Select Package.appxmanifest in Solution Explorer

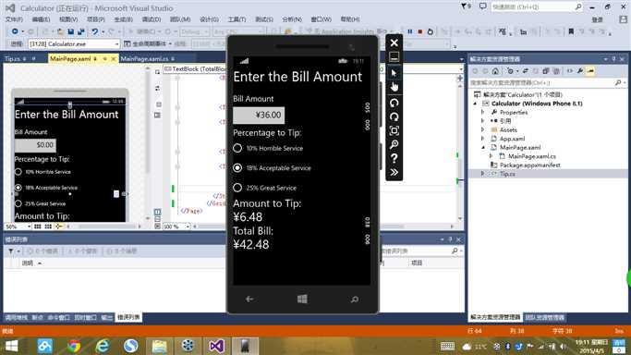[x=530, y=165]
